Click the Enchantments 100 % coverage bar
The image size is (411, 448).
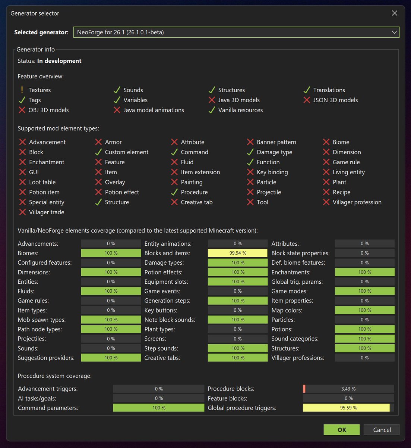point(364,272)
